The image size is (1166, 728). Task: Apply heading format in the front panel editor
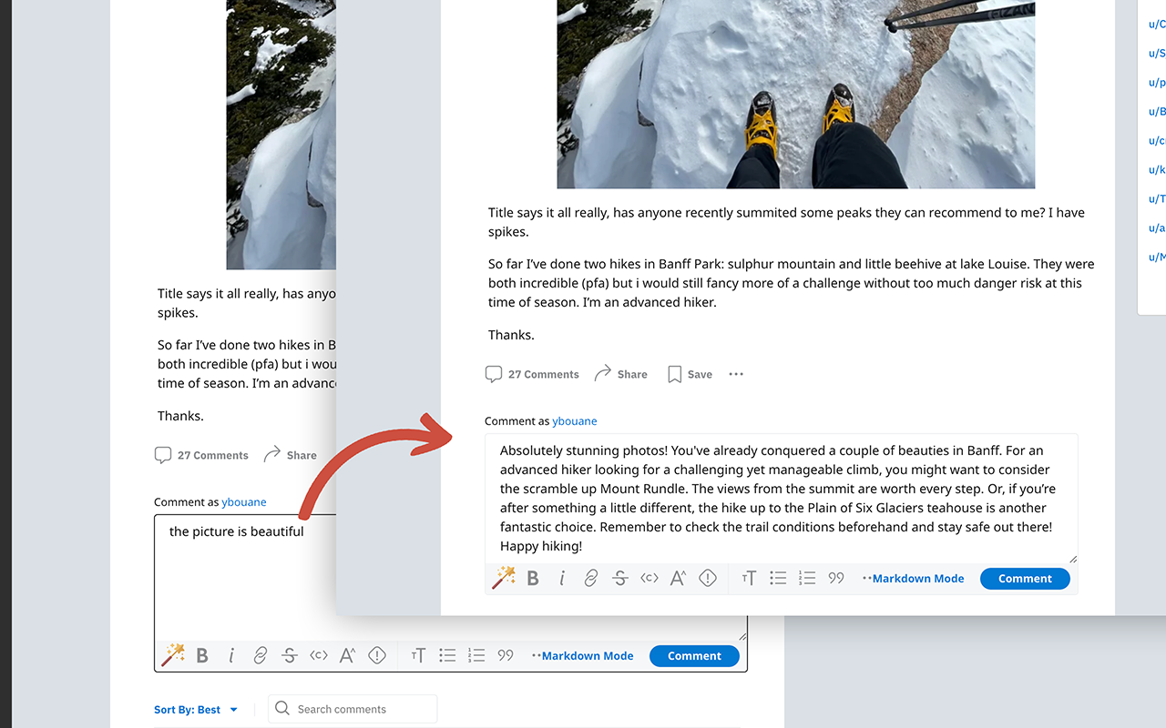(x=749, y=578)
